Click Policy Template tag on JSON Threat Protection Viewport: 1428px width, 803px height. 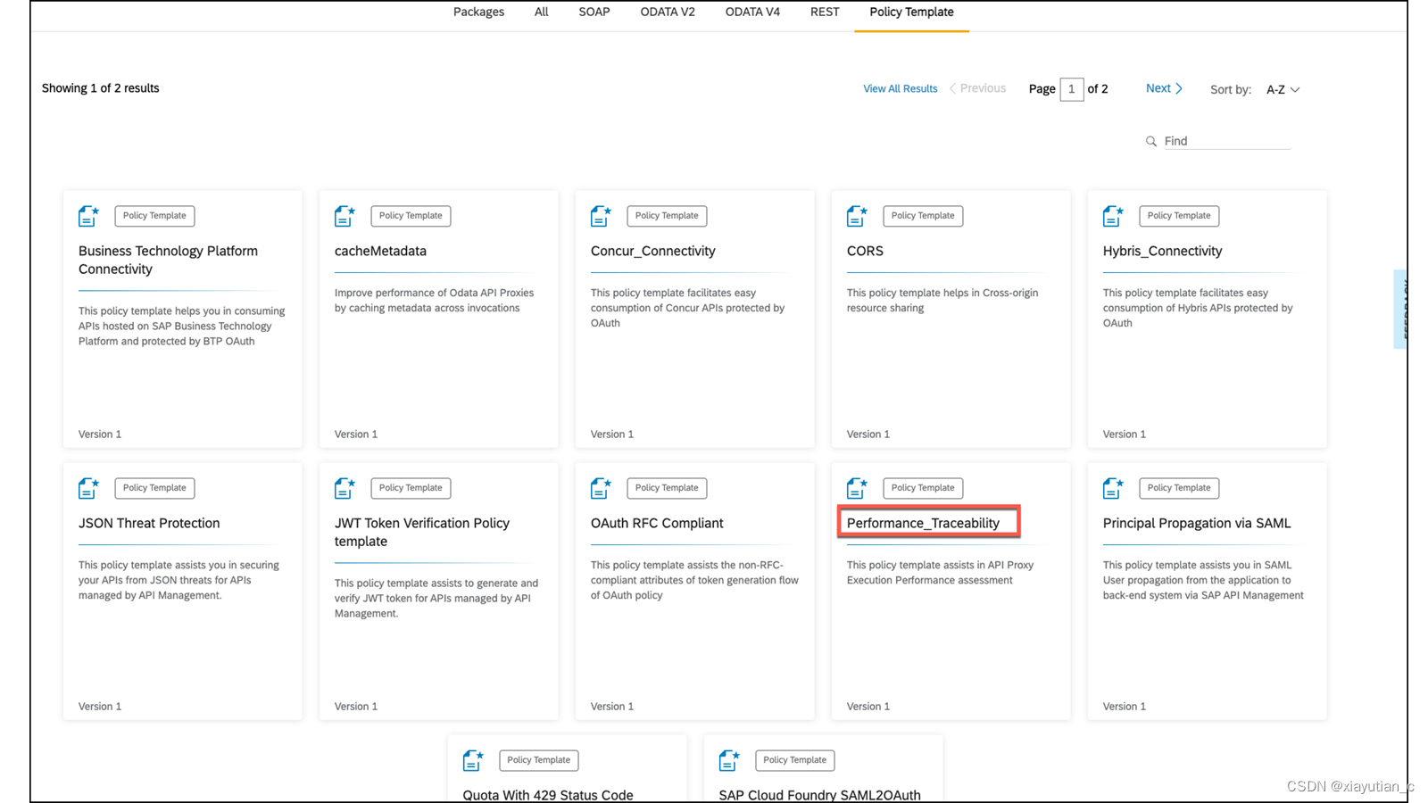pyautogui.click(x=154, y=488)
